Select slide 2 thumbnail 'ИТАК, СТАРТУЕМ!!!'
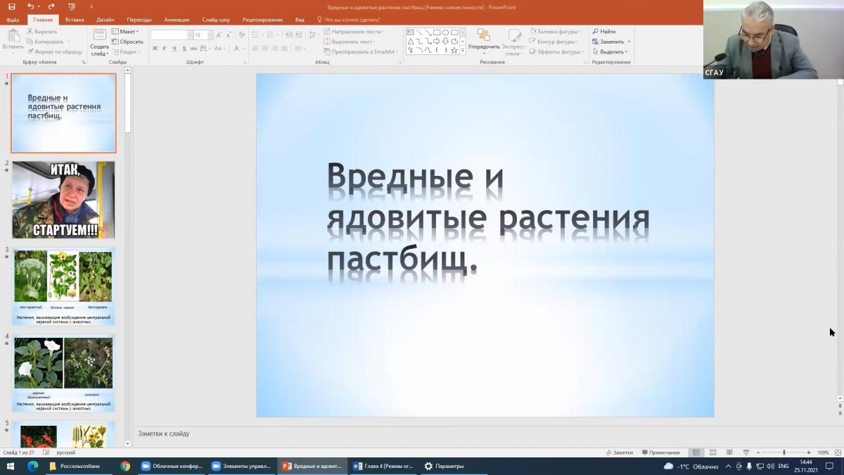 [63, 200]
